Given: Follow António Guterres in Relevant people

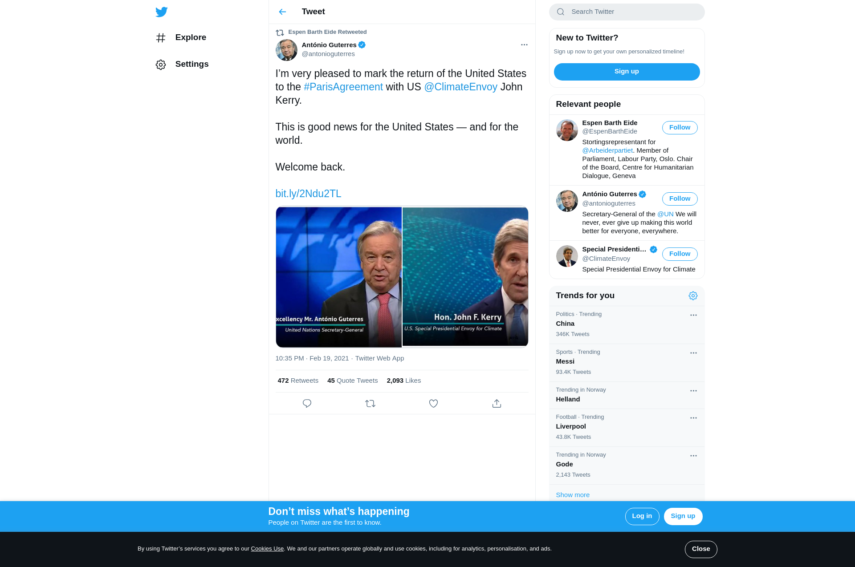Looking at the screenshot, I should (680, 198).
